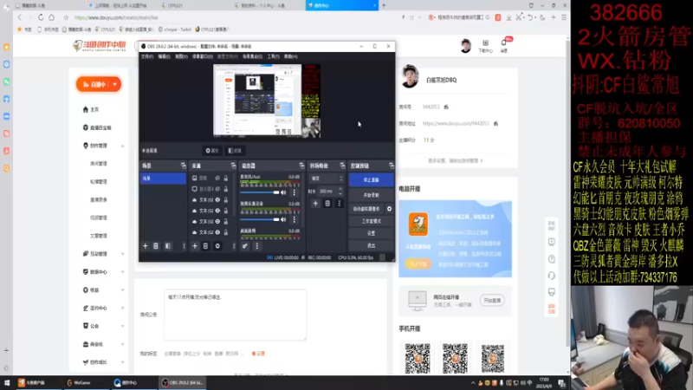693x390 pixels.
Task: Click 视频采集设备 volume slider
Action: (260, 220)
